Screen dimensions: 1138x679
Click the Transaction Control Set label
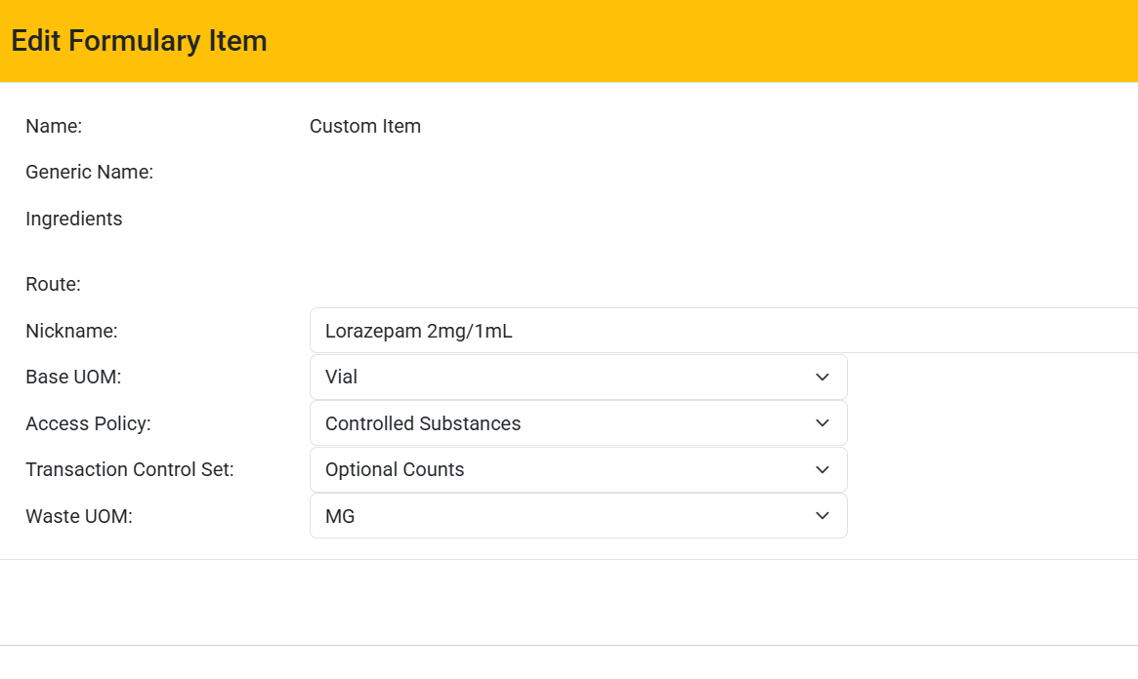[x=129, y=469]
